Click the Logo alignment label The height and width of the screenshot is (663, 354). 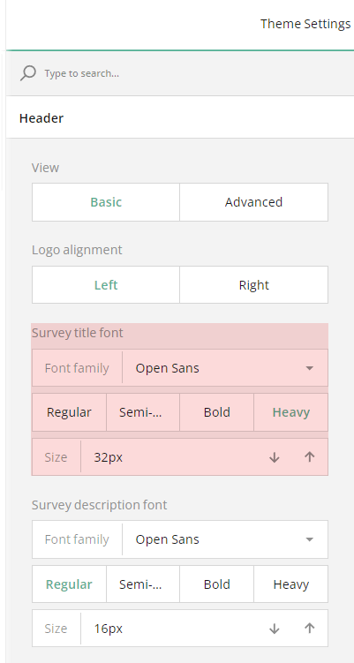pos(77,250)
